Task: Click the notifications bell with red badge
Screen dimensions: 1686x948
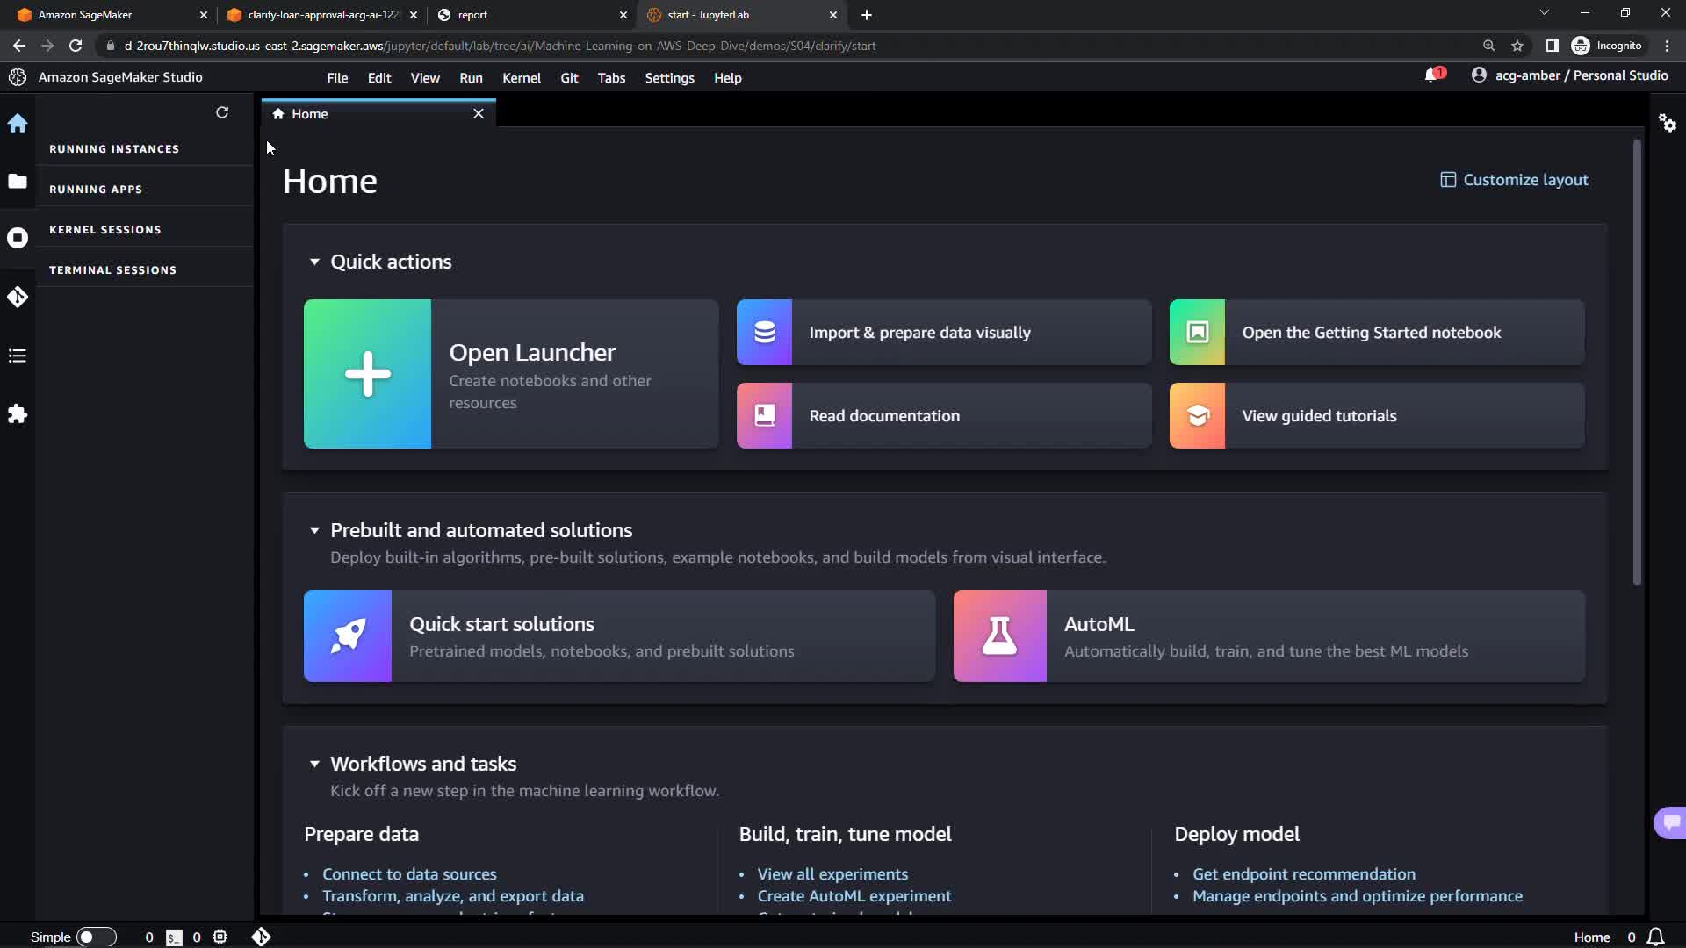Action: [x=1433, y=75]
